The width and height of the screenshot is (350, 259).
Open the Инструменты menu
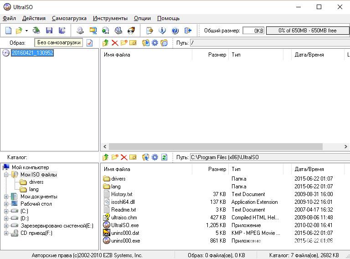point(110,18)
